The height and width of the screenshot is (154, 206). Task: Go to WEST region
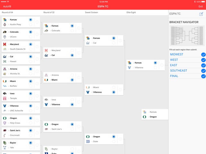pyautogui.click(x=174, y=60)
